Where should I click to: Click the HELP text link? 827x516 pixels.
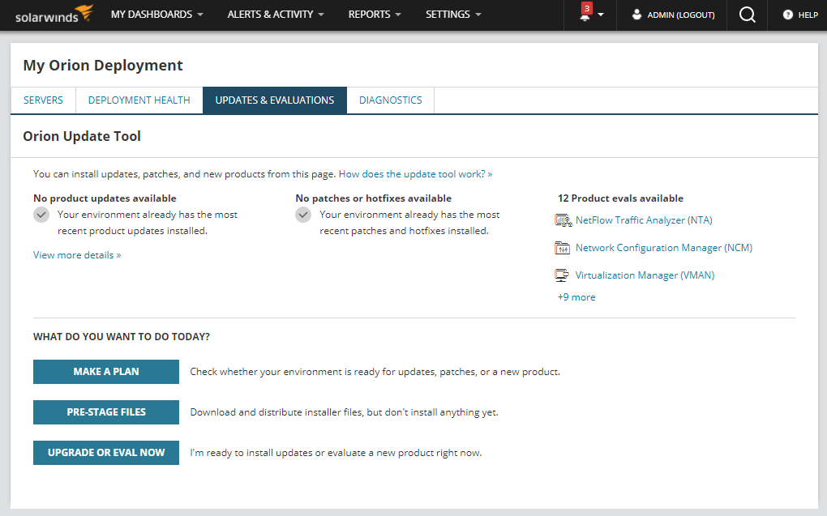coord(808,15)
